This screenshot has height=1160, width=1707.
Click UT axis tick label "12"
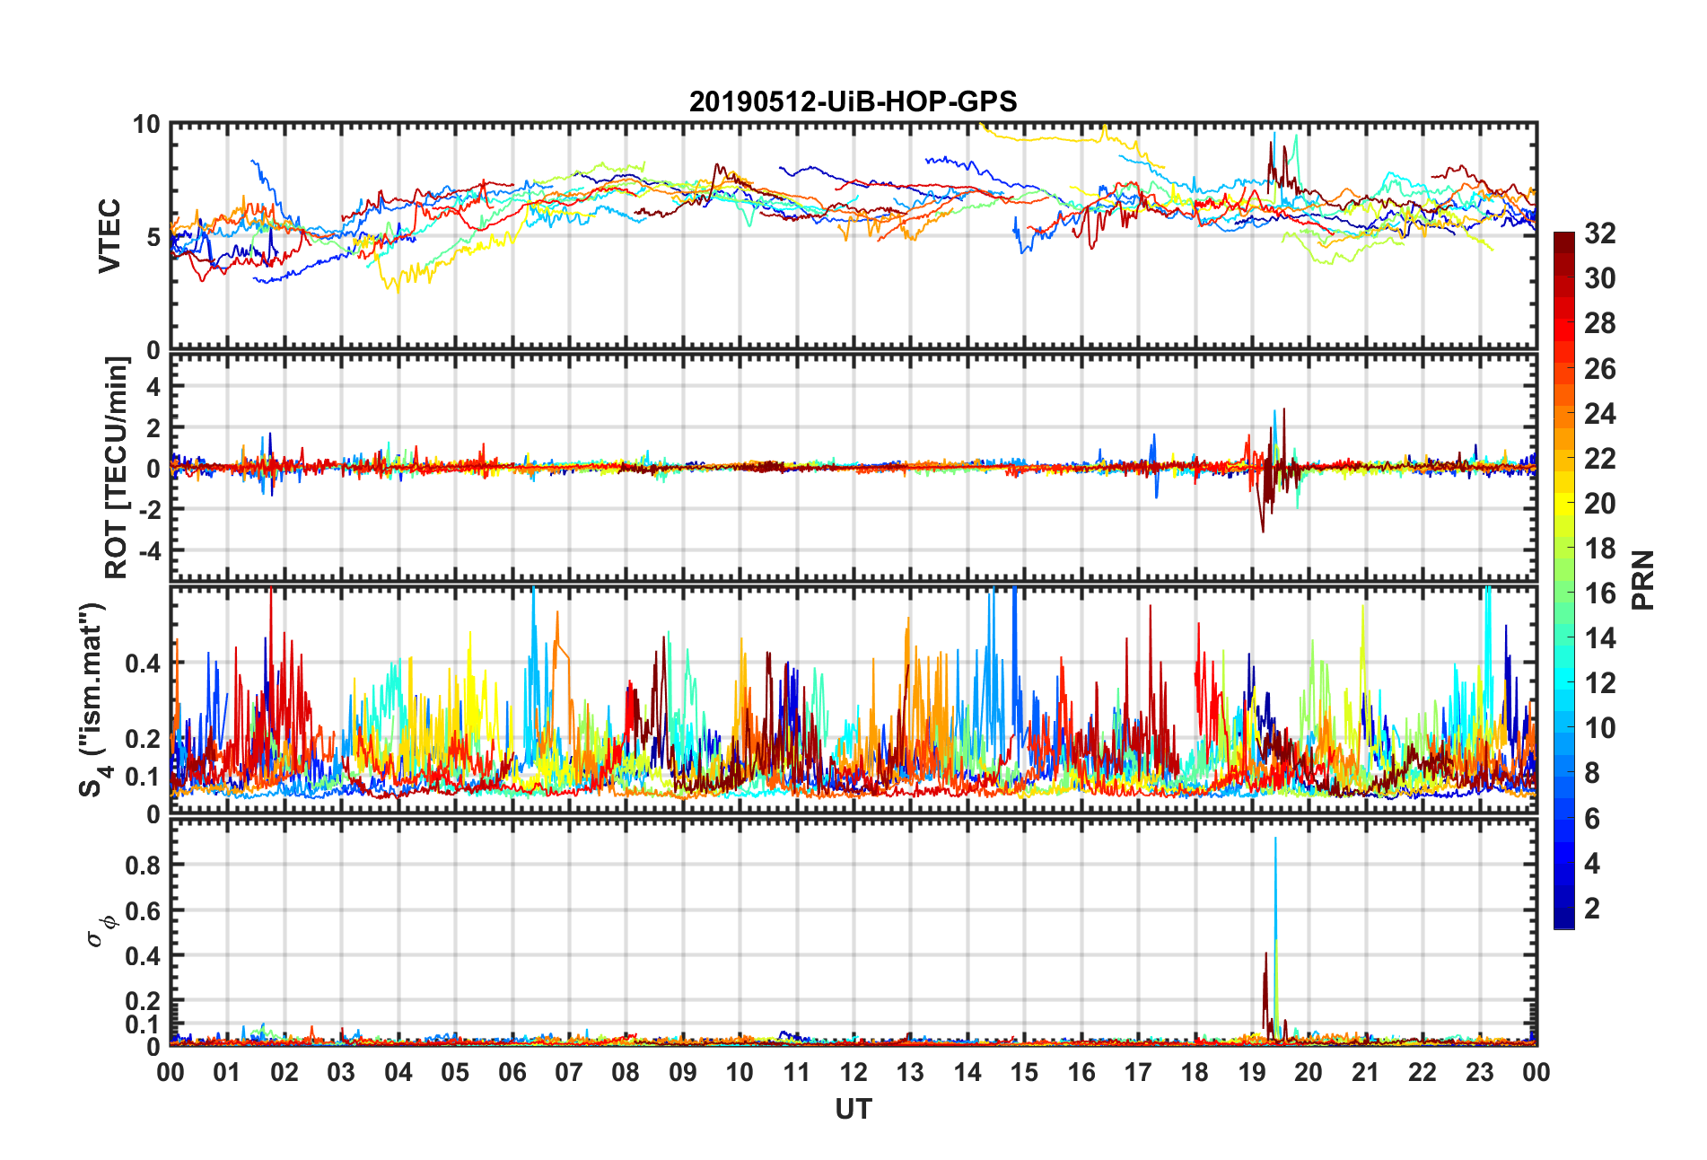click(853, 1072)
